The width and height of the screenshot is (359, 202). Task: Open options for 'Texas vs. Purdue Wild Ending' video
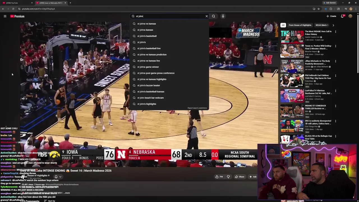[x=335, y=46]
